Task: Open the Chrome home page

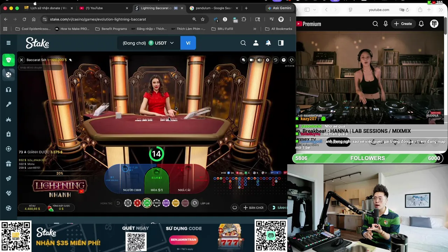Action: point(34,19)
